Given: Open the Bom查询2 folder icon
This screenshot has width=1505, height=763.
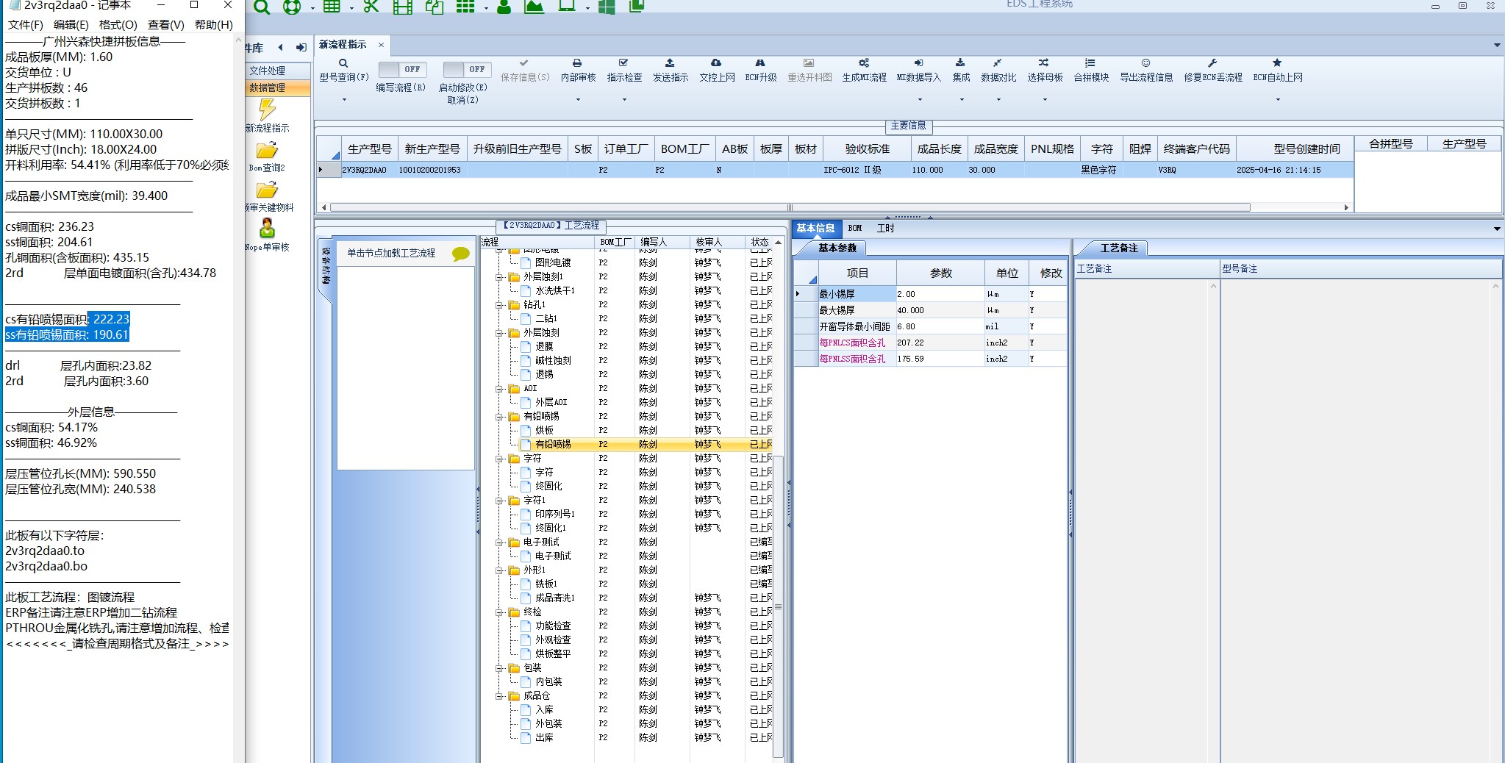Looking at the screenshot, I should coord(267,150).
